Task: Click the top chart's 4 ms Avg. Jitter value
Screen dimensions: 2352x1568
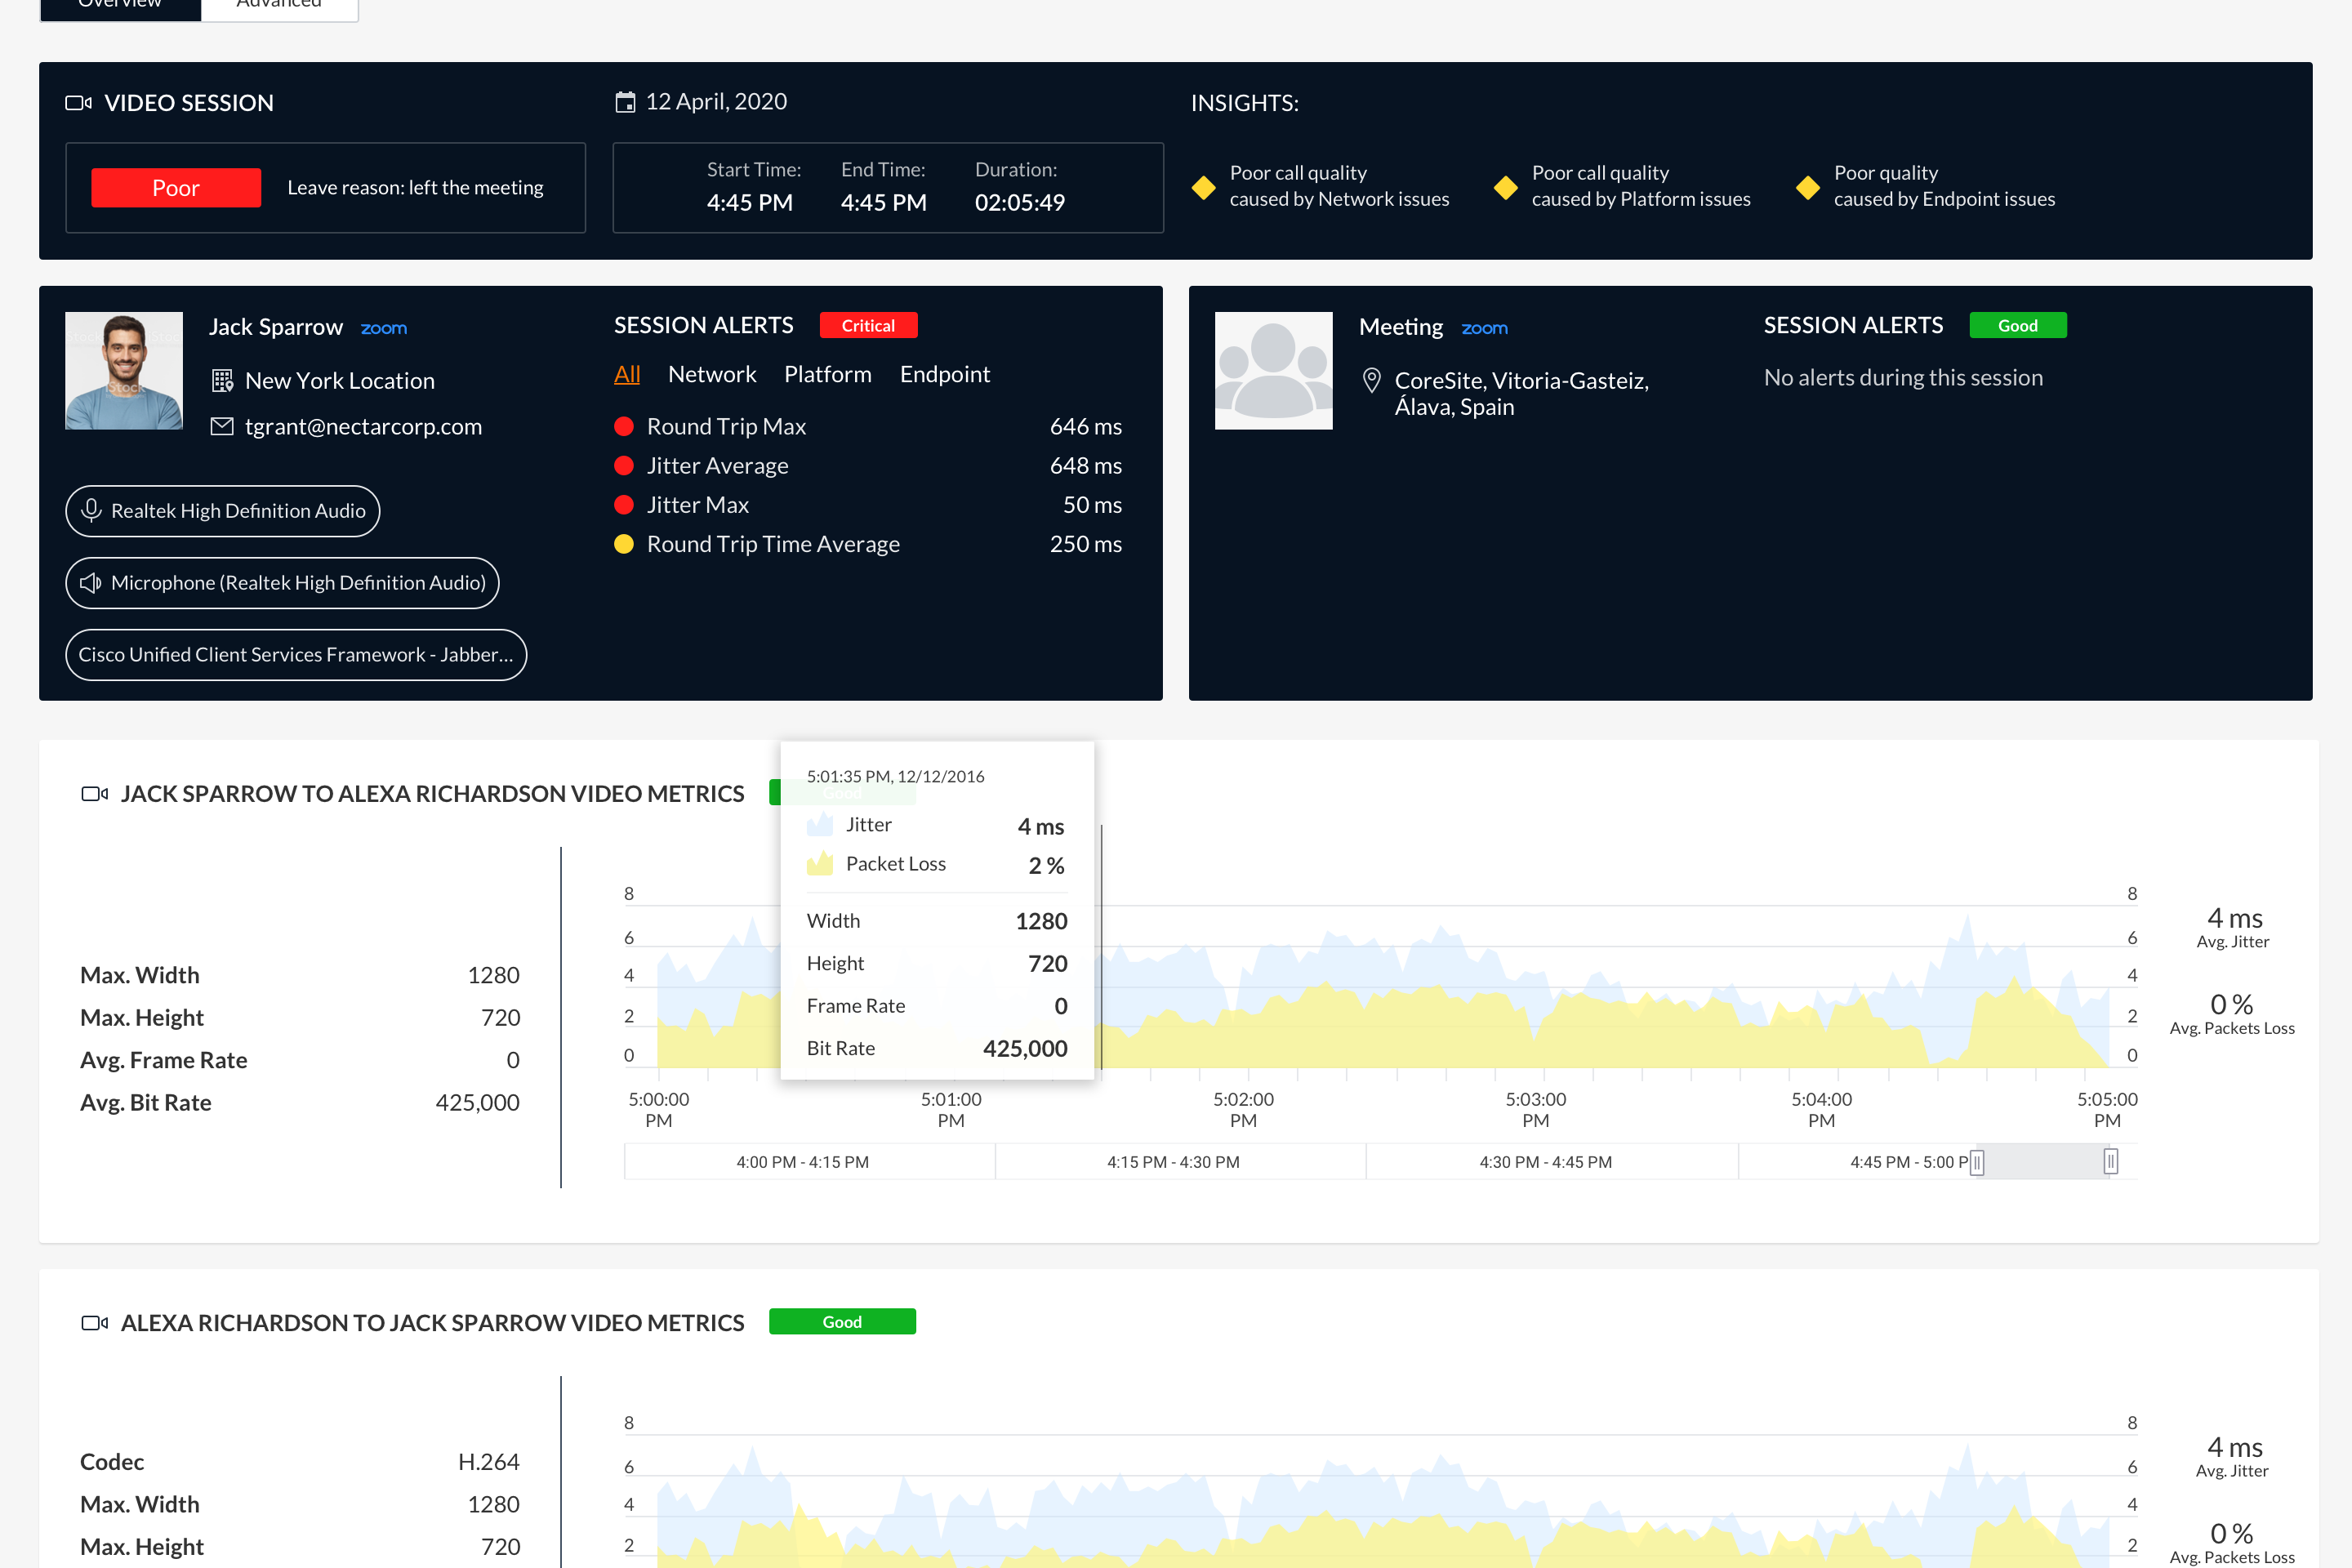Action: pyautogui.click(x=2235, y=919)
